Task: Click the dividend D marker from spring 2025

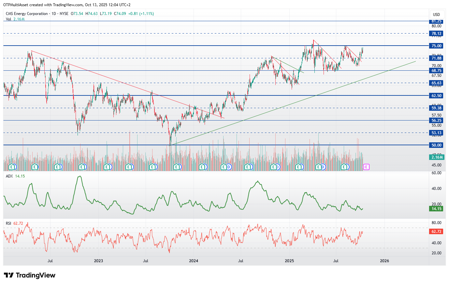Action: click(323, 167)
